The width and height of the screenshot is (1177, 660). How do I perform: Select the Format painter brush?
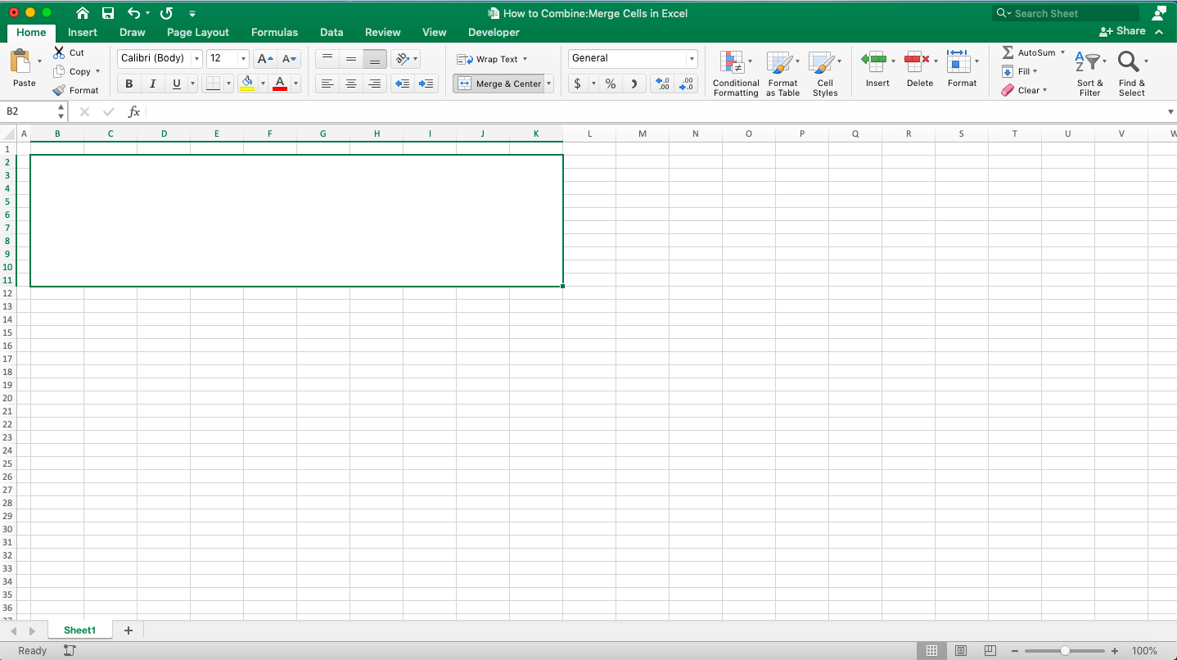[59, 90]
